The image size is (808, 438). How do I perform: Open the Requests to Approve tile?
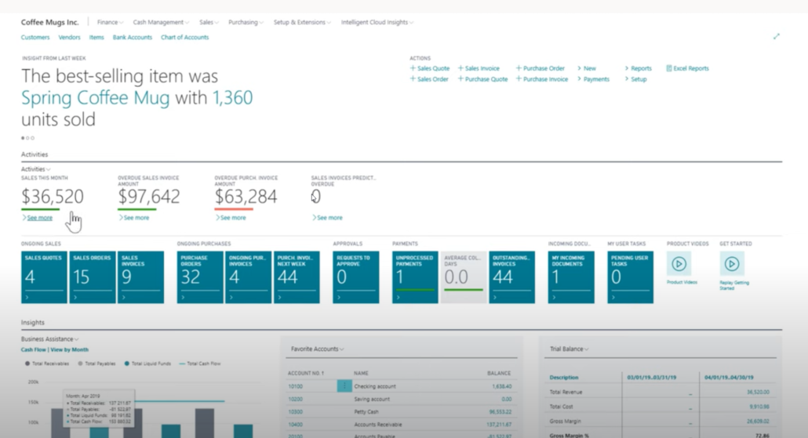[356, 277]
